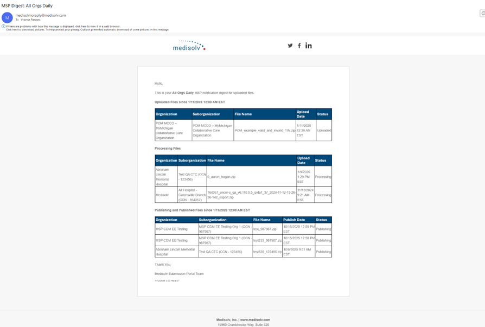485x327 pixels.
Task: Click the medisolvnoreply@medisolv.com sender address
Action: pyautogui.click(x=41, y=15)
